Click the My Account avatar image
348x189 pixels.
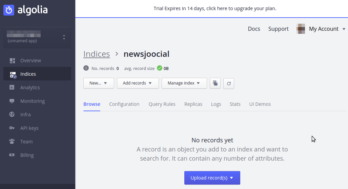[x=301, y=29]
